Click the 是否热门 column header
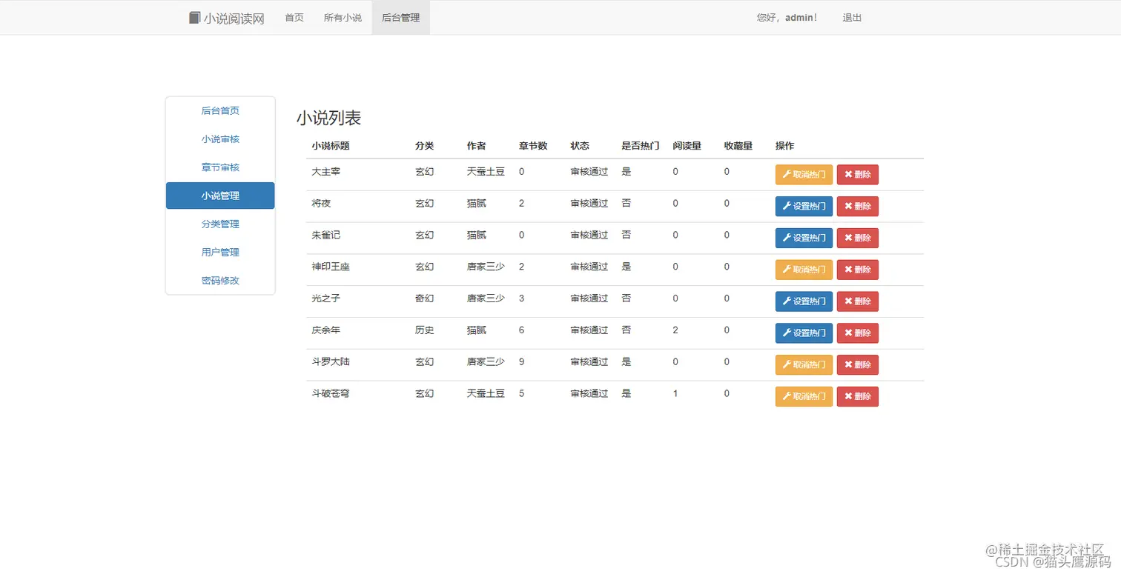The width and height of the screenshot is (1121, 574). tap(641, 146)
